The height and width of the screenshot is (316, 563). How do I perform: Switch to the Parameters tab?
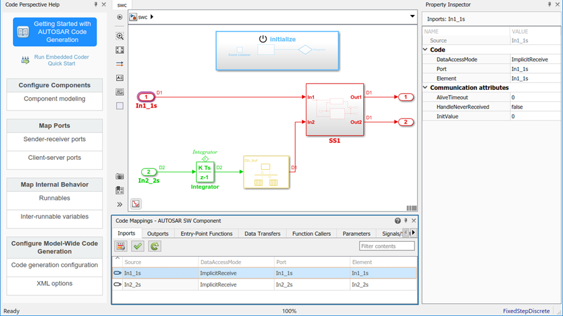coord(356,234)
